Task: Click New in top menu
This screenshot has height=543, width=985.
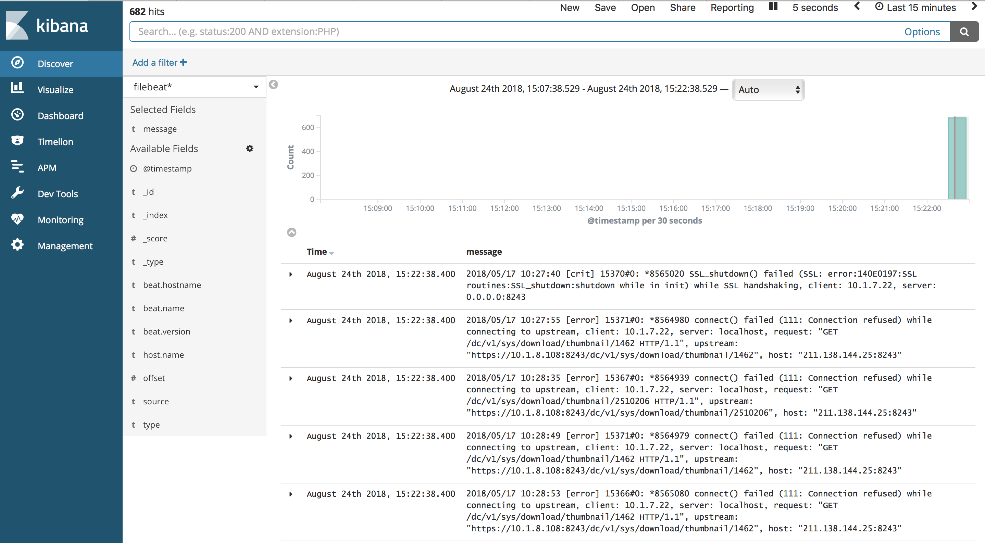Action: (569, 8)
